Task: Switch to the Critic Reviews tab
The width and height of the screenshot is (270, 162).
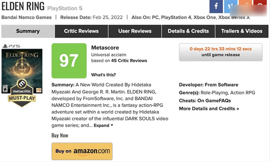Action: (81, 31)
